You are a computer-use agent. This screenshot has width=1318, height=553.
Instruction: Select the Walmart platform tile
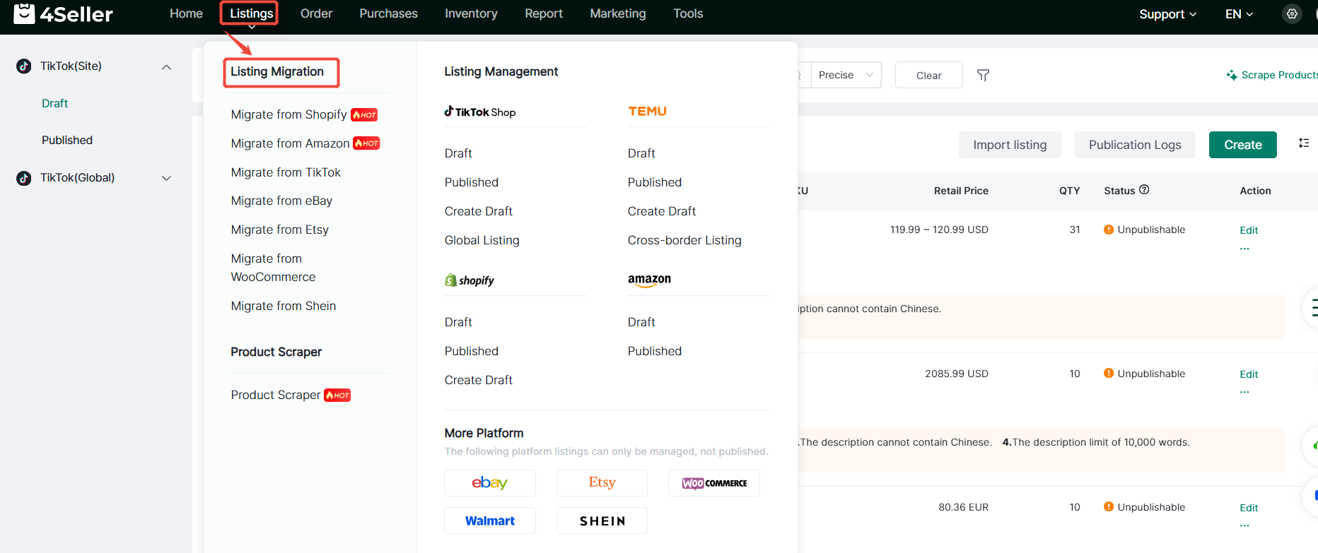pos(490,521)
